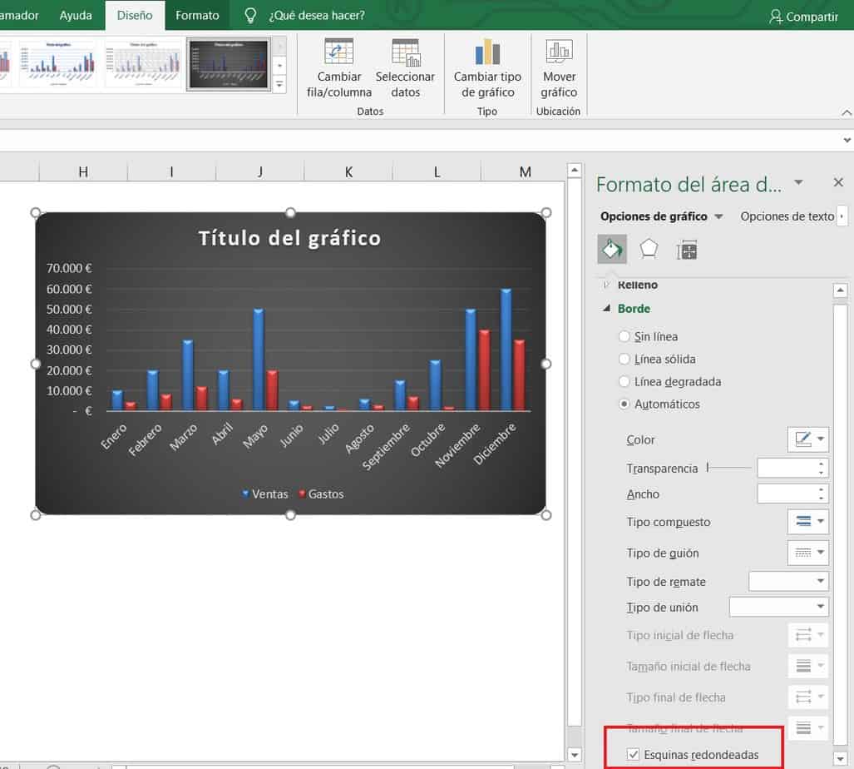This screenshot has width=854, height=769.
Task: Select the Sin línea radio button
Action: pyautogui.click(x=624, y=336)
